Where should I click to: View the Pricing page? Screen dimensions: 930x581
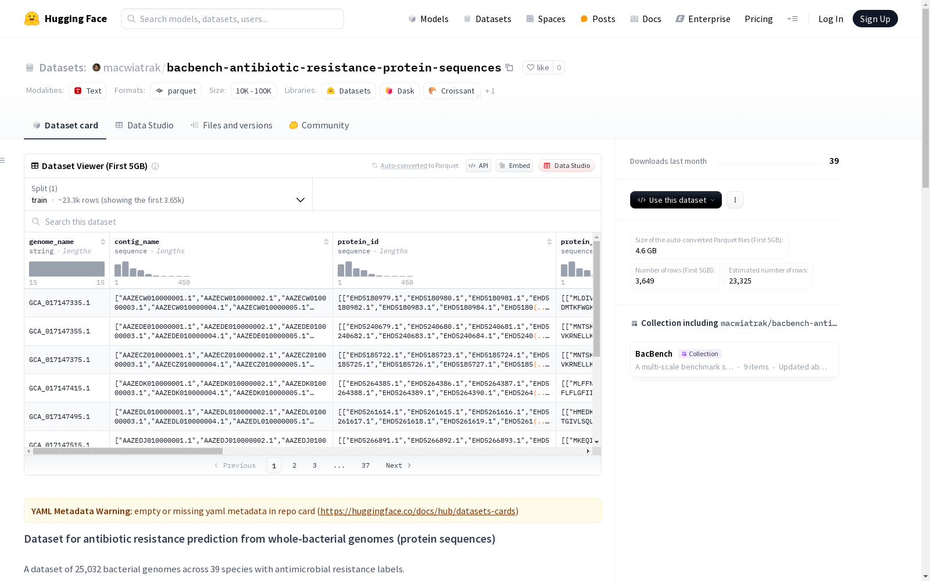click(x=759, y=19)
